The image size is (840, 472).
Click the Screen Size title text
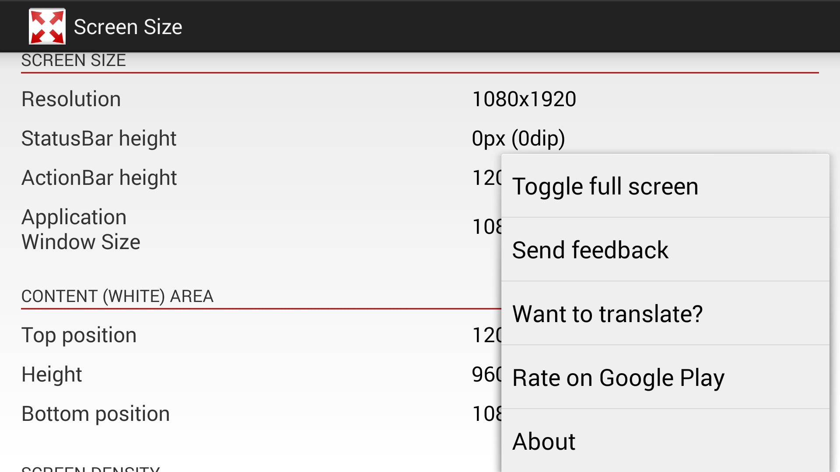(128, 27)
